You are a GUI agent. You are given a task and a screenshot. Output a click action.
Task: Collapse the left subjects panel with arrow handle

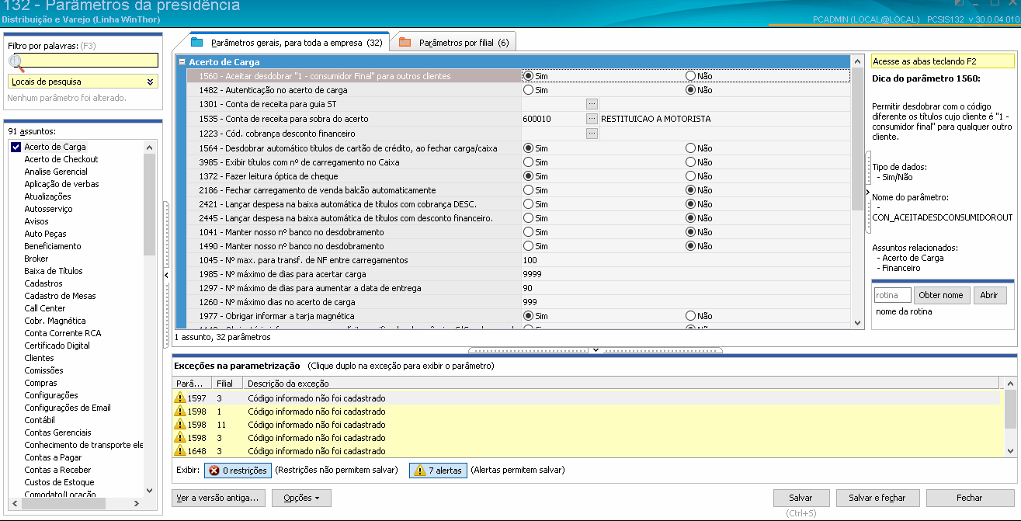point(165,276)
